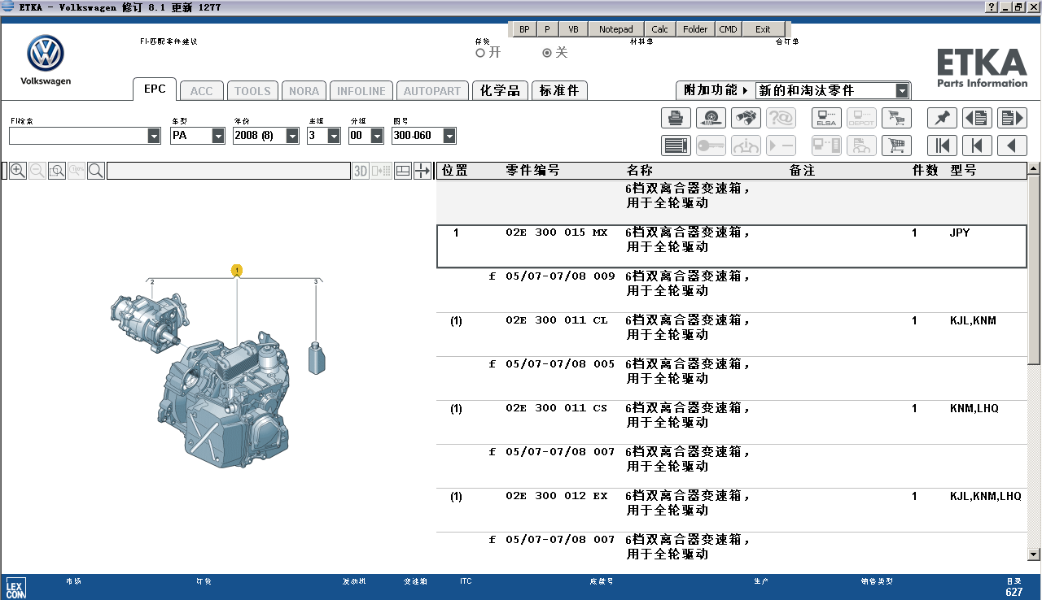The image size is (1042, 600).
Task: Toggle the split-window layout icon
Action: click(403, 171)
